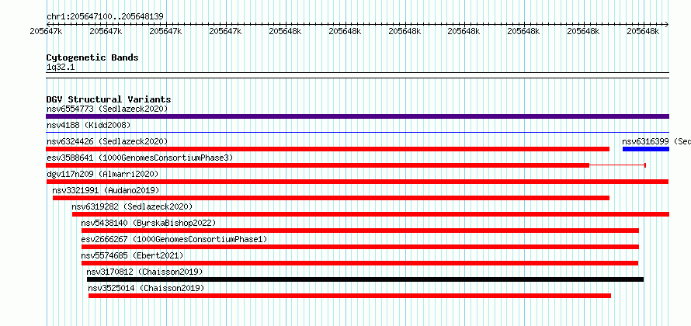Click the chr1:205647100..205648139 coordinate label

point(105,17)
